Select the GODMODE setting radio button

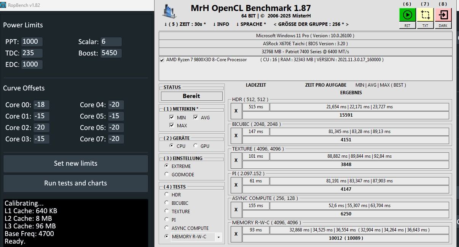pyautogui.click(x=166, y=174)
